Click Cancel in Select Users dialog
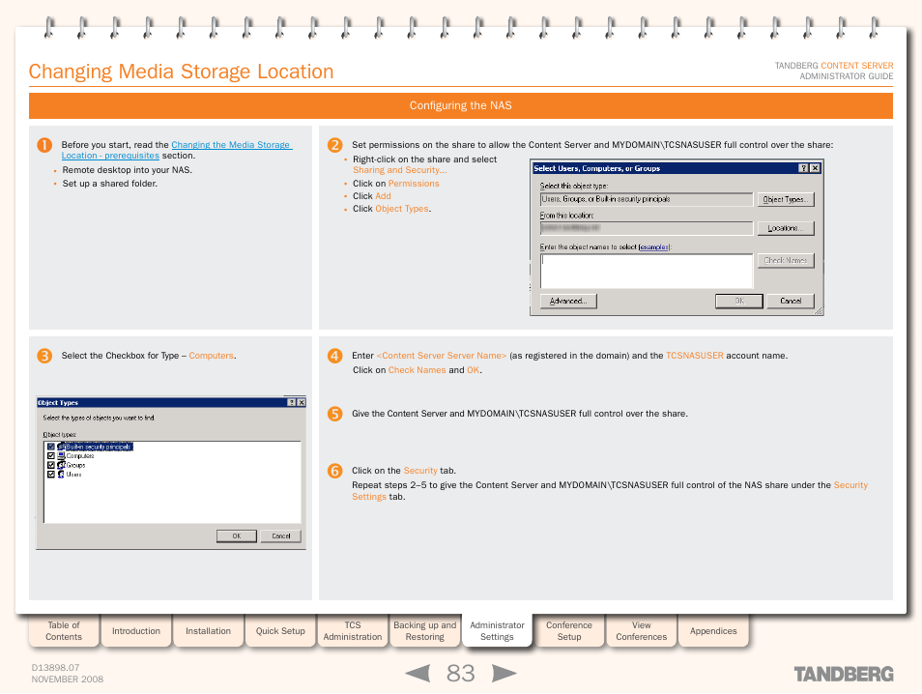Viewport: 922px width, 694px height. pos(791,302)
